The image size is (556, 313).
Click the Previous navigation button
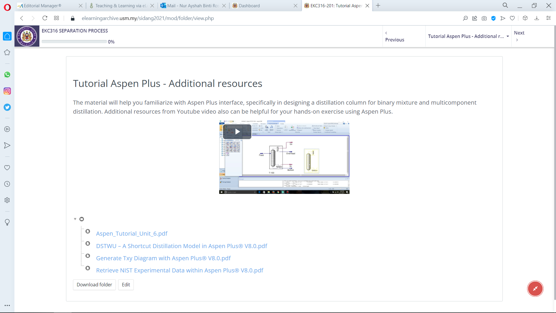click(395, 36)
